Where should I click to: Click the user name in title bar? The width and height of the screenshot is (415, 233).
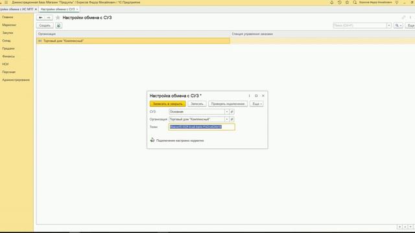coord(375,3)
